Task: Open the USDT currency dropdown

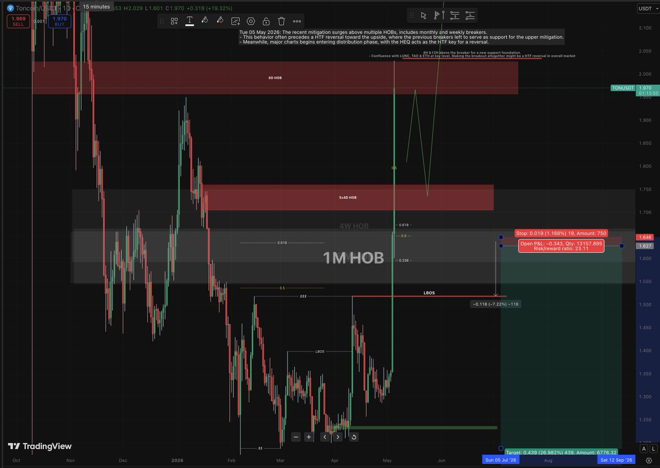Action: tap(647, 9)
